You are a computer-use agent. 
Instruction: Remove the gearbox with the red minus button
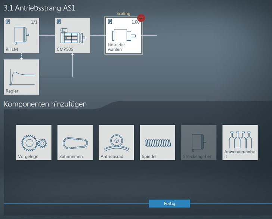coord(141,18)
